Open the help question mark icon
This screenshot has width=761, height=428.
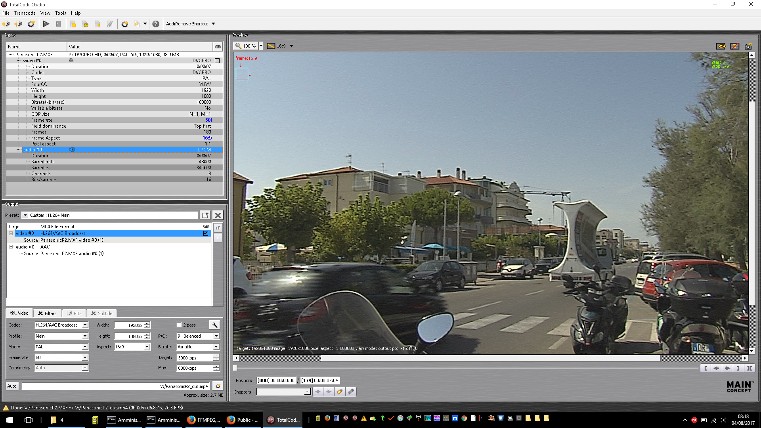[x=156, y=24]
